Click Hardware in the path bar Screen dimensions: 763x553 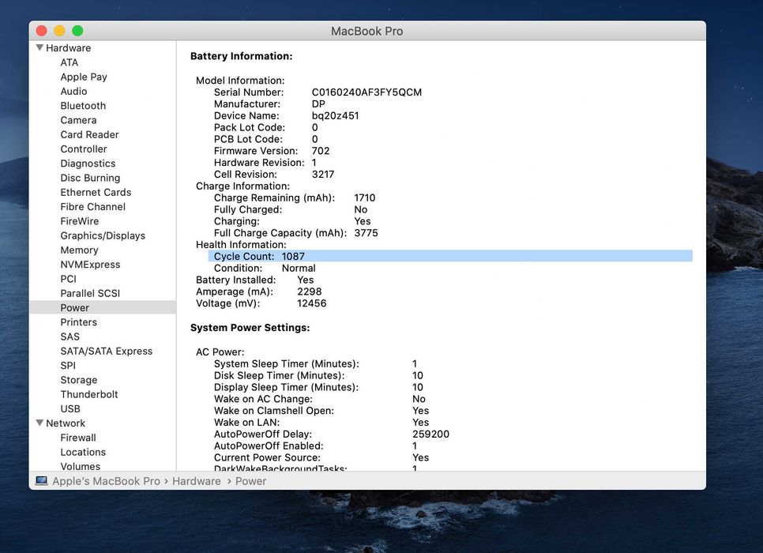click(x=197, y=481)
